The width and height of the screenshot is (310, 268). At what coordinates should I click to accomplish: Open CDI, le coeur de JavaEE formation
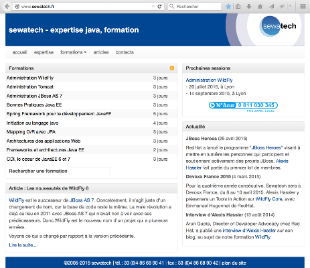click(x=92, y=159)
